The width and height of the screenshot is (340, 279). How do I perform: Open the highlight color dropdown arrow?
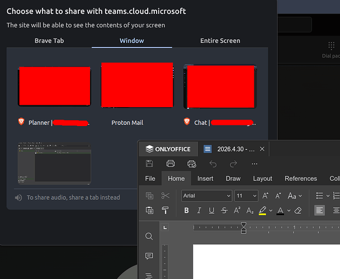click(271, 210)
